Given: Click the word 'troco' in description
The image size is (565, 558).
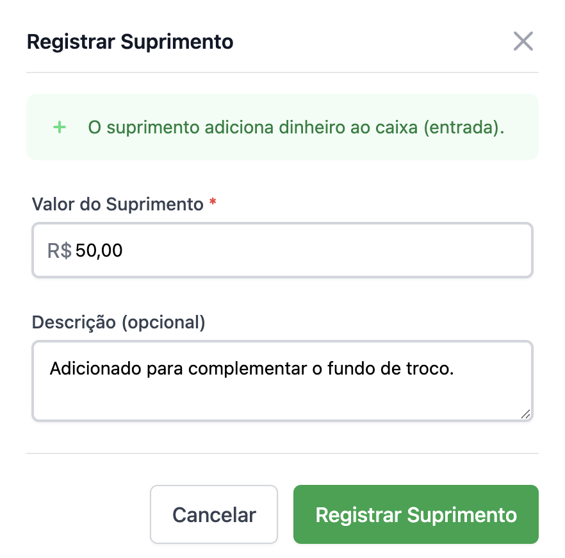Looking at the screenshot, I should [434, 369].
